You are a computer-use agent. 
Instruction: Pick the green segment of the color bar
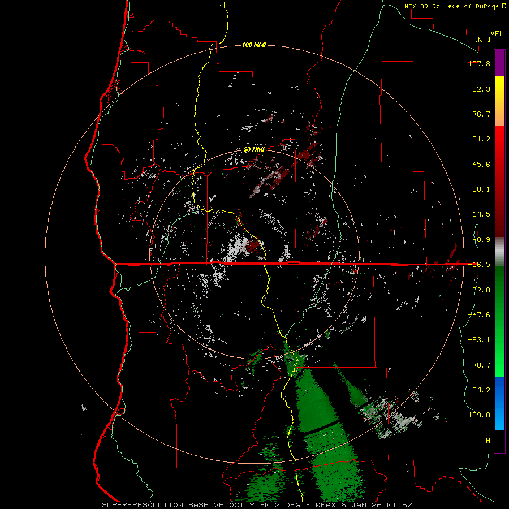click(499, 321)
